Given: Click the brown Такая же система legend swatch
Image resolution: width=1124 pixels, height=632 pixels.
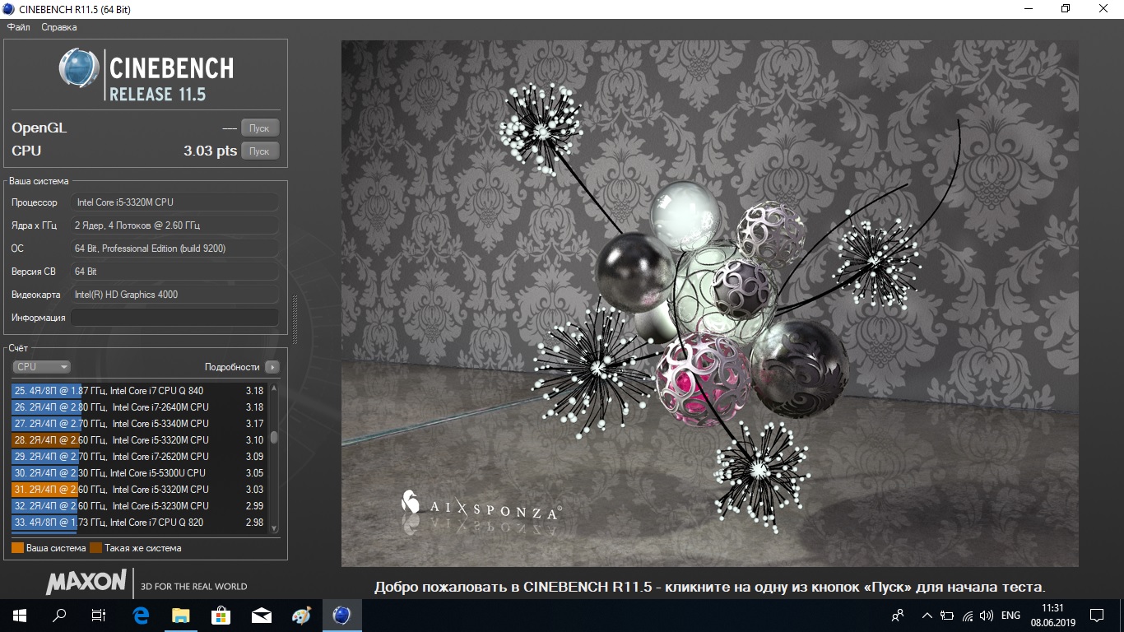Looking at the screenshot, I should click(x=95, y=548).
